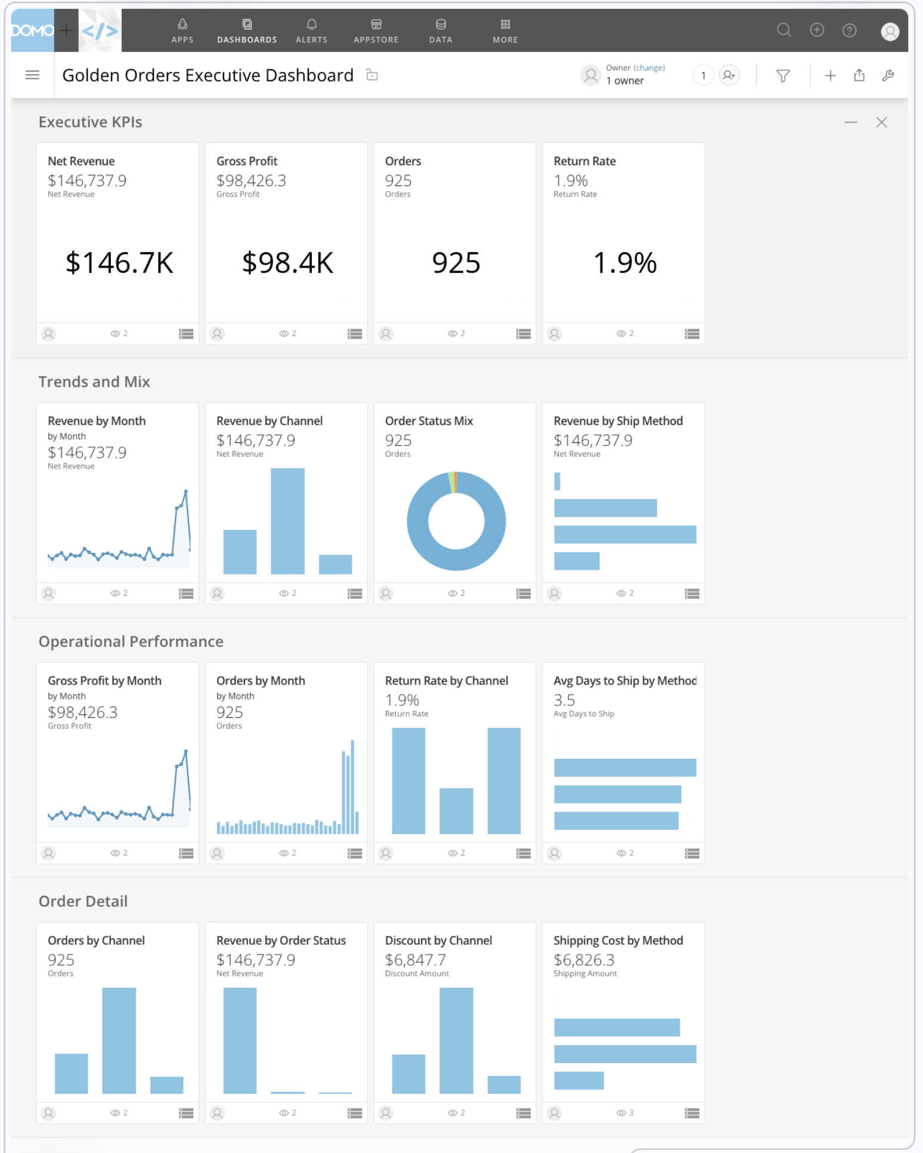Click the share dashboard icon

coord(859,75)
